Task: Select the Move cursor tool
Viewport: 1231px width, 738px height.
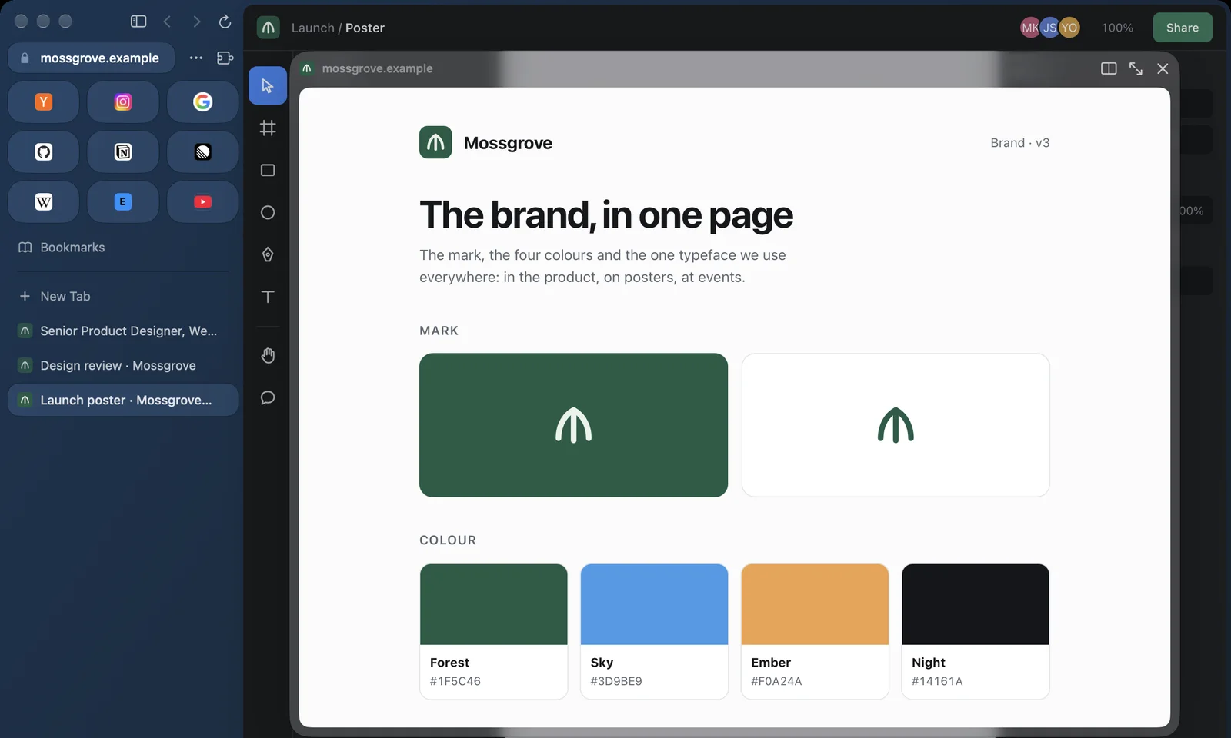Action: (268, 85)
